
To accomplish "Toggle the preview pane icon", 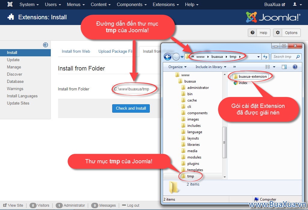I will [x=284, y=67].
